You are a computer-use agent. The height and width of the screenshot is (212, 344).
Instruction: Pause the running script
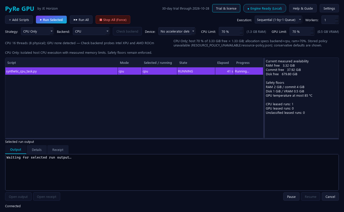291,197
